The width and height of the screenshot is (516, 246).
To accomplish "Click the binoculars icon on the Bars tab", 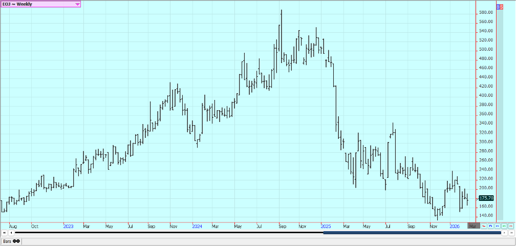I will coord(16,241).
